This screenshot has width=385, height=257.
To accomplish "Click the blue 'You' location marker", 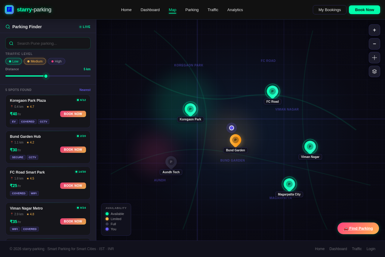I will coord(232,128).
